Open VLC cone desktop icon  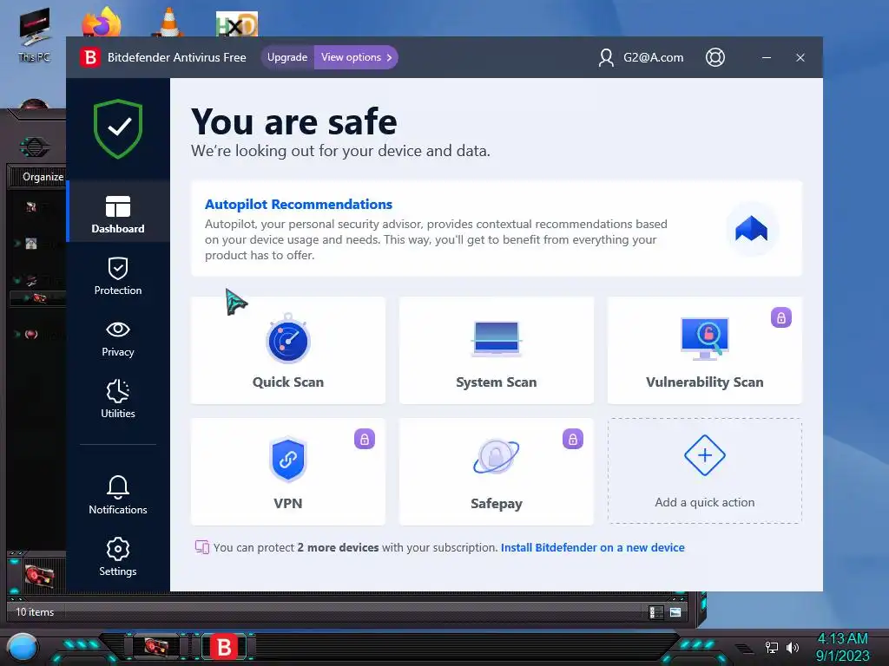coord(168,22)
